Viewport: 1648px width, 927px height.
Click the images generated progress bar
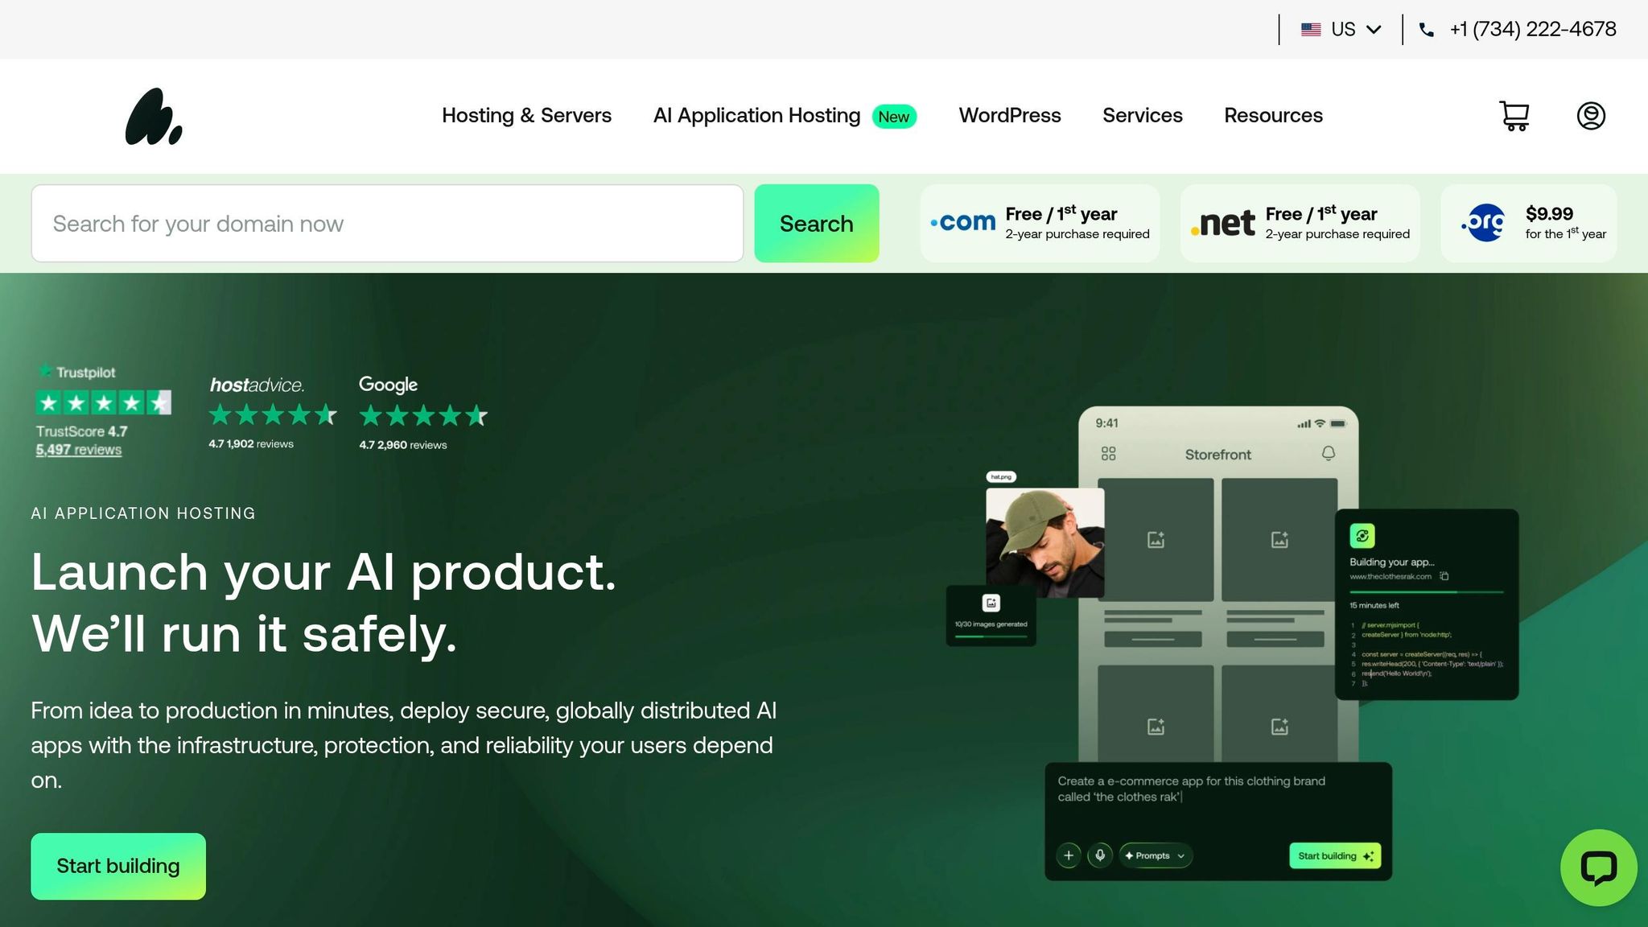tap(991, 637)
